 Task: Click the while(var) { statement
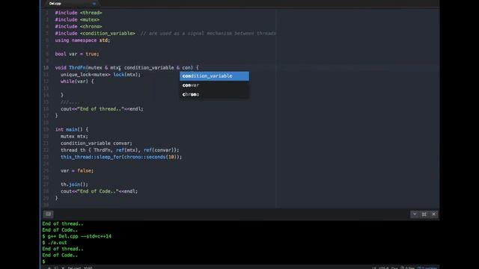coord(77,81)
